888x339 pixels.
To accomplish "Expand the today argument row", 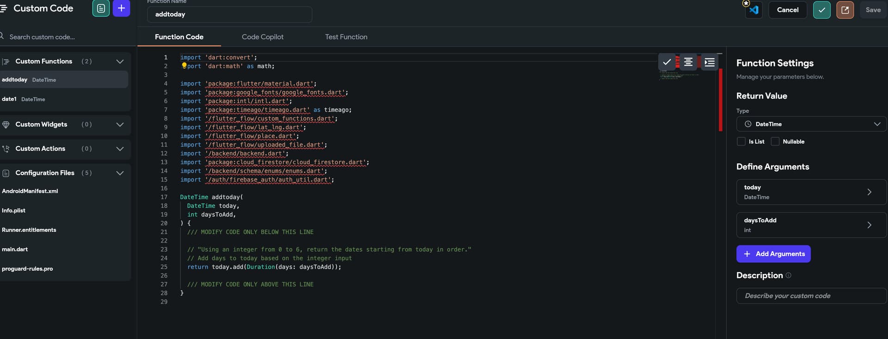I will tap(811, 192).
